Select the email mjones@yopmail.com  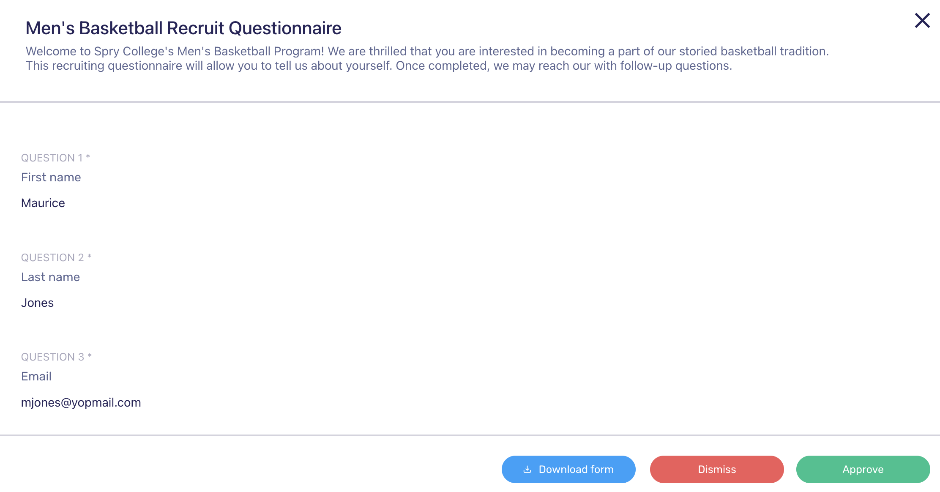(x=81, y=402)
